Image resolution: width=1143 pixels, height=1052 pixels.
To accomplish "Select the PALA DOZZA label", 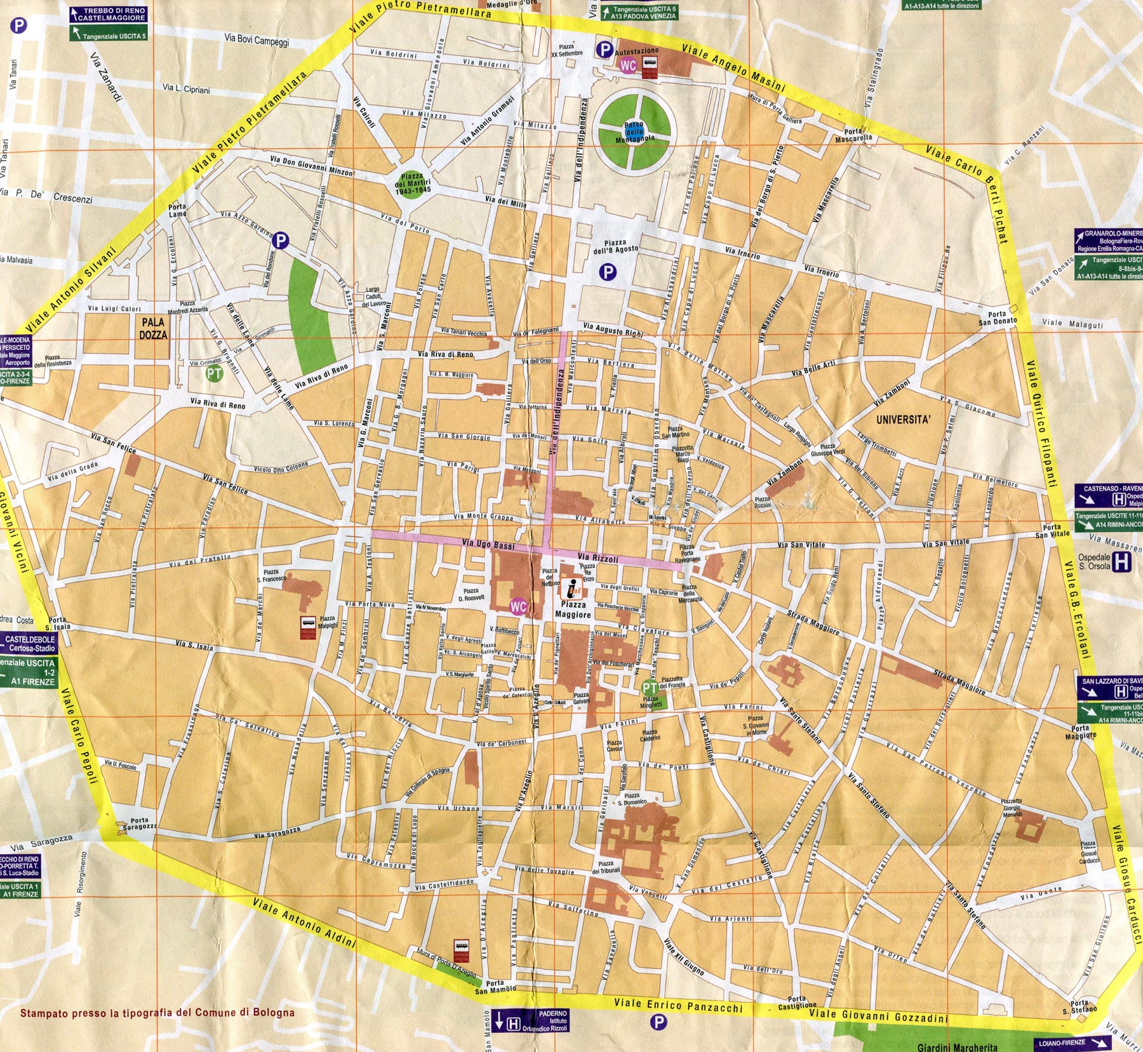I will (x=153, y=328).
